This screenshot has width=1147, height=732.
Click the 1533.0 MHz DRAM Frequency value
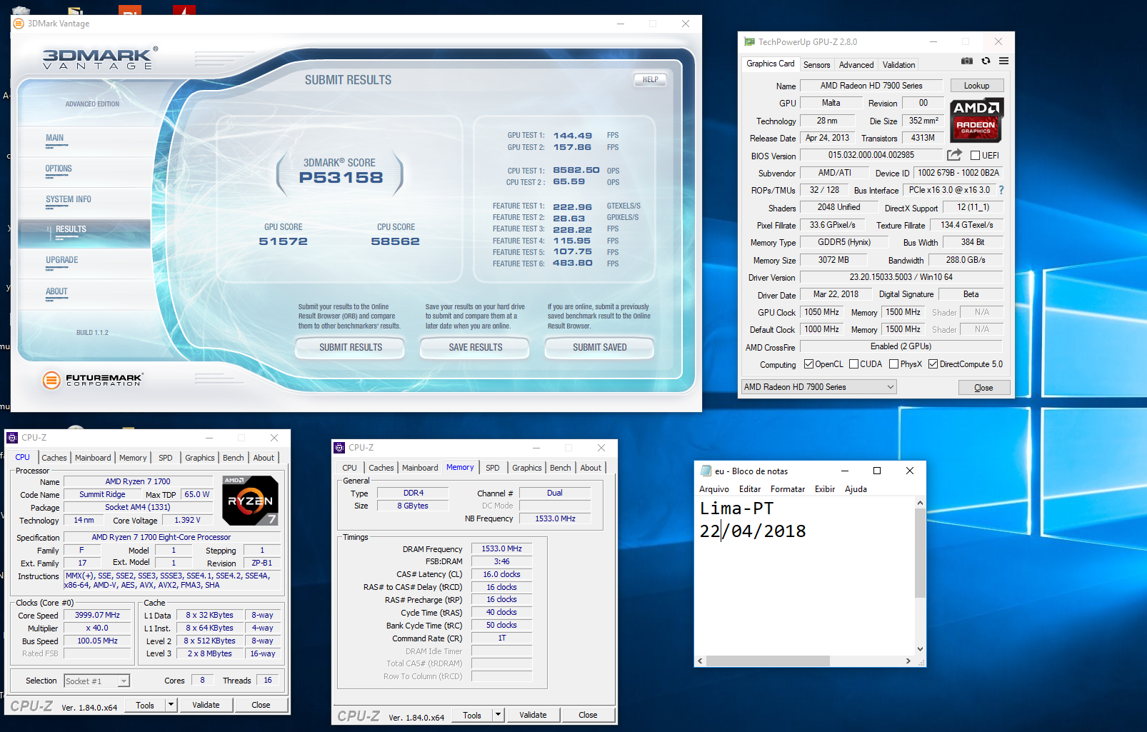point(501,549)
